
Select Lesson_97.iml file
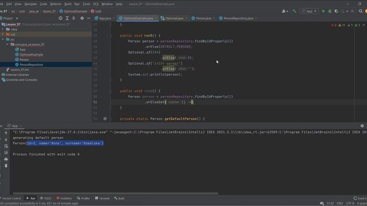[19, 70]
